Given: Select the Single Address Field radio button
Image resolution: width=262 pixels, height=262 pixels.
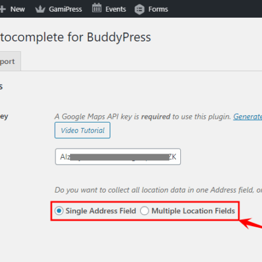Looking at the screenshot, I should pyautogui.click(x=59, y=211).
